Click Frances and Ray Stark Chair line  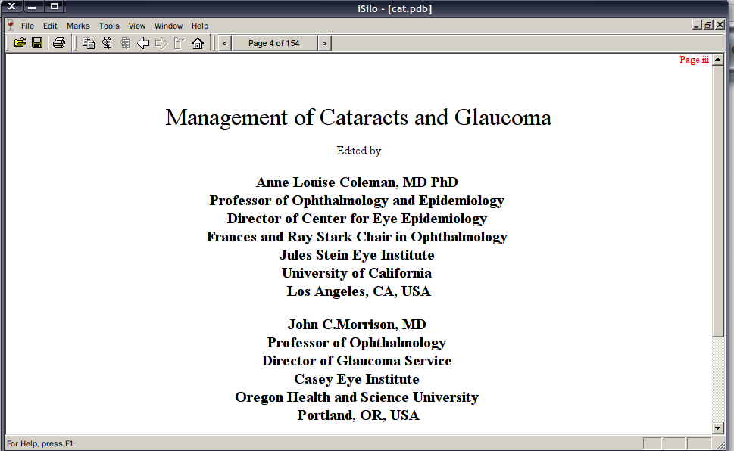pyautogui.click(x=357, y=237)
